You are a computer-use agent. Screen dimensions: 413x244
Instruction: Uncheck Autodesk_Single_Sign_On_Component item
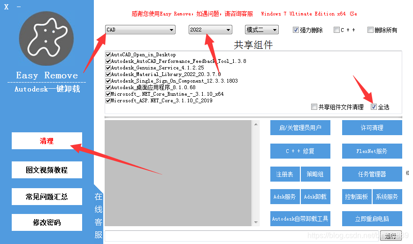108,81
